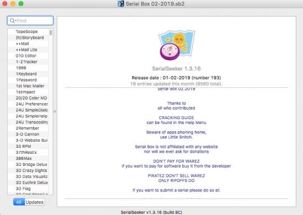Click the split view divider handle
Screen dimensions: 303x215
[x=55, y=111]
